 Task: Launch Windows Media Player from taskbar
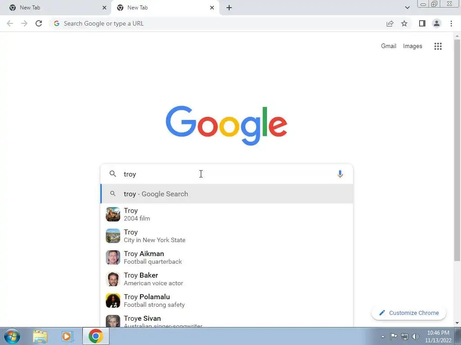68,336
